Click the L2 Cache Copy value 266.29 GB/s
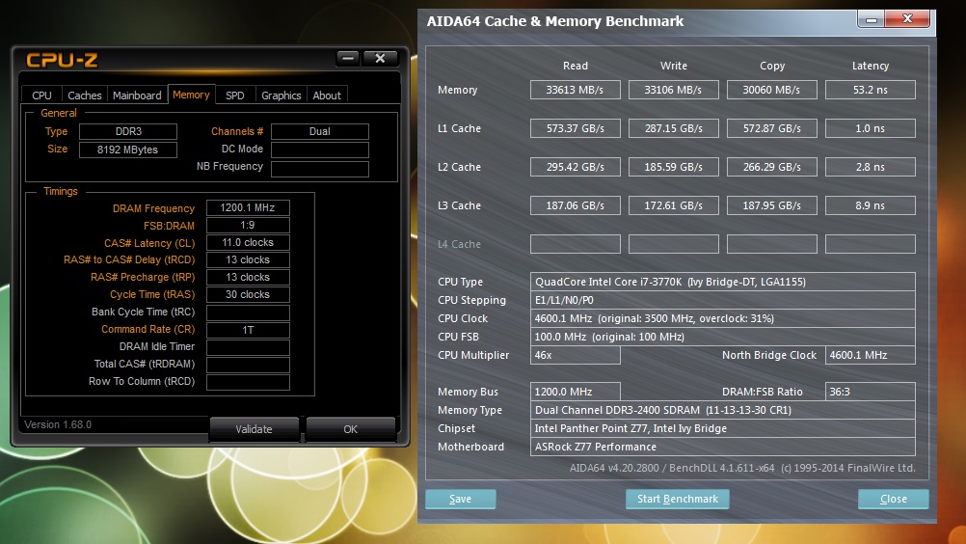 coord(772,167)
